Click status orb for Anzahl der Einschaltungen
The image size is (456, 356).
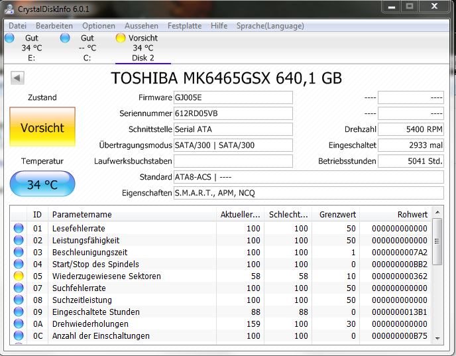click(x=19, y=335)
